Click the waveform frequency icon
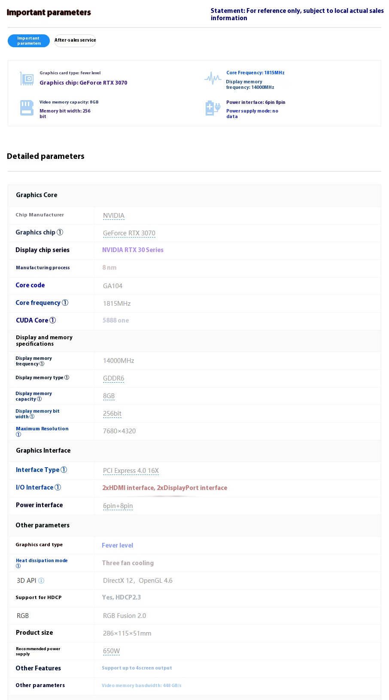The image size is (389, 700). pos(213,78)
